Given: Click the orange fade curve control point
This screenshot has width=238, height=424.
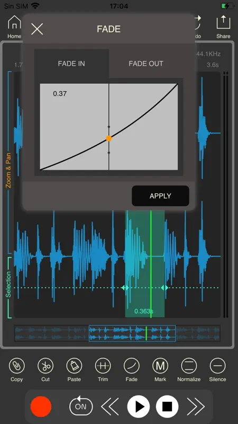Looking at the screenshot, I should coord(109,138).
